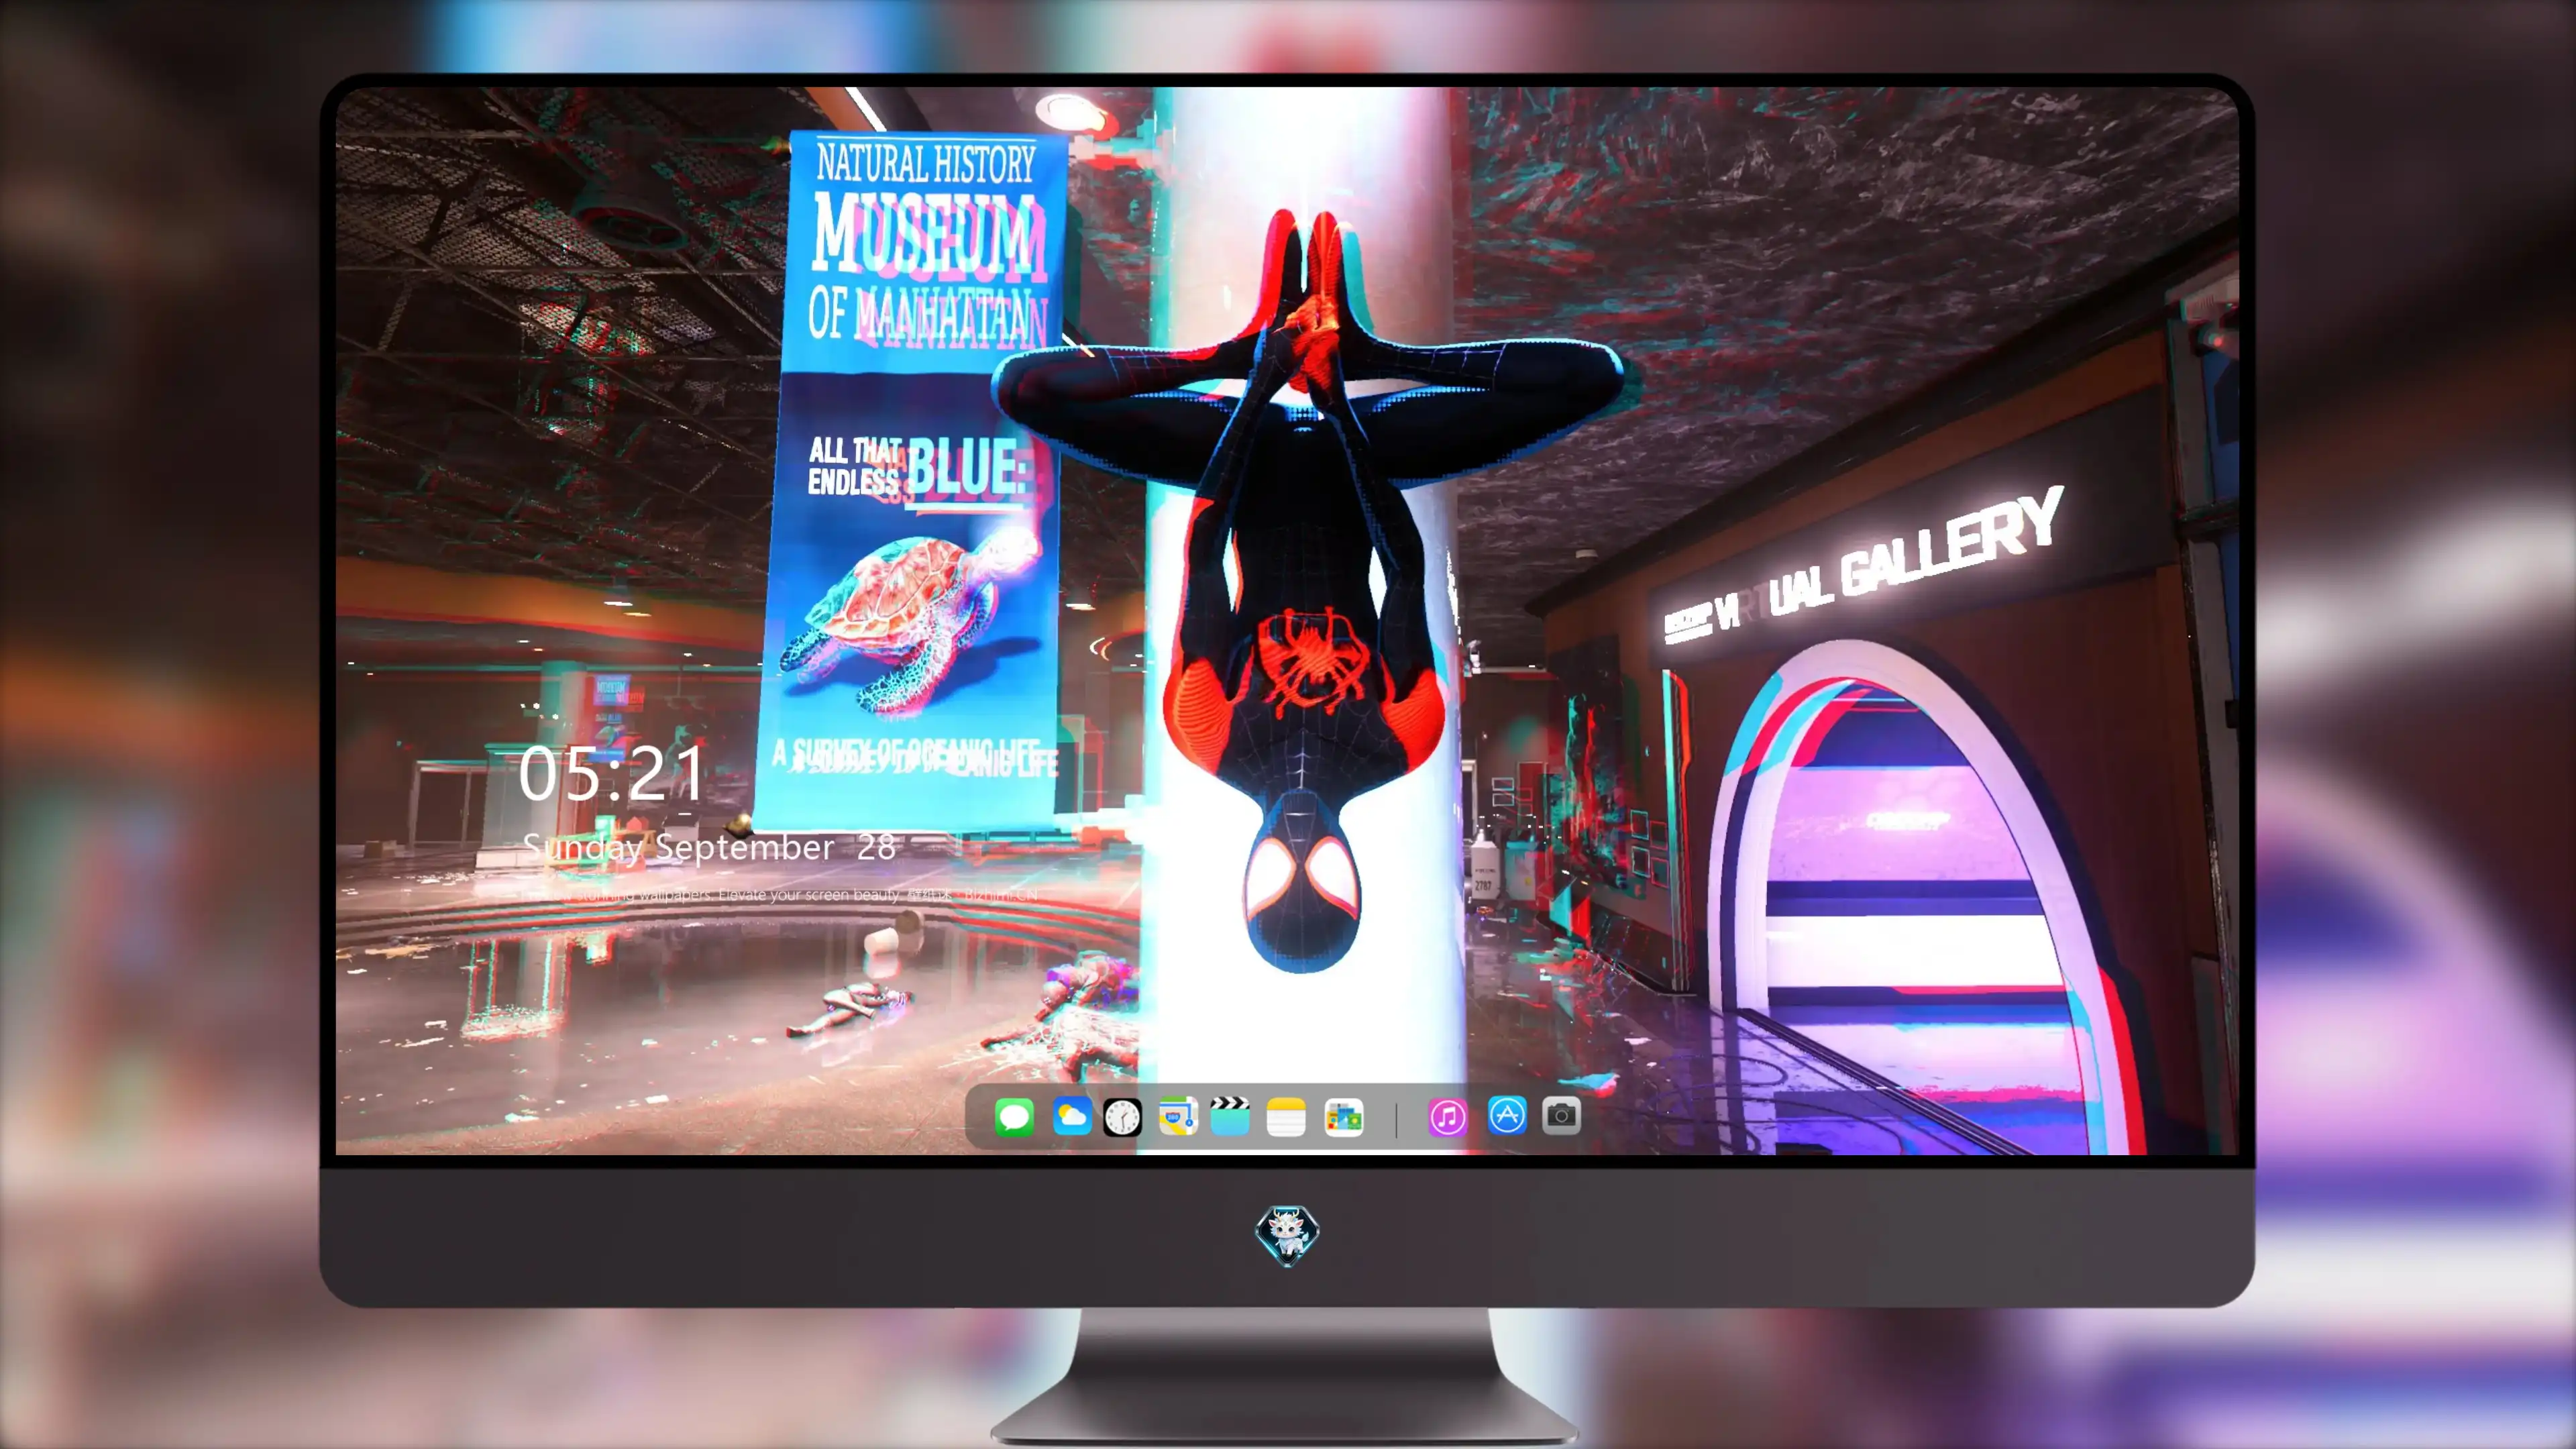The height and width of the screenshot is (1449, 2576).
Task: Open the Maps app icon
Action: click(x=1178, y=1116)
